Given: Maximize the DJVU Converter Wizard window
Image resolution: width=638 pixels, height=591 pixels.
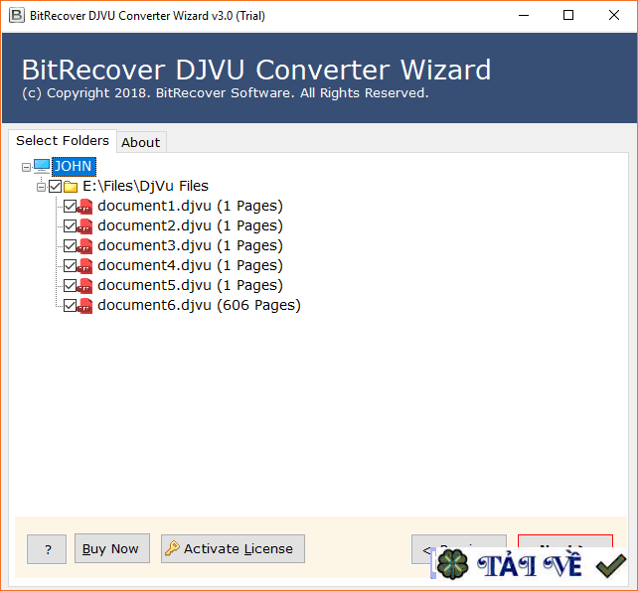Looking at the screenshot, I should pos(568,16).
